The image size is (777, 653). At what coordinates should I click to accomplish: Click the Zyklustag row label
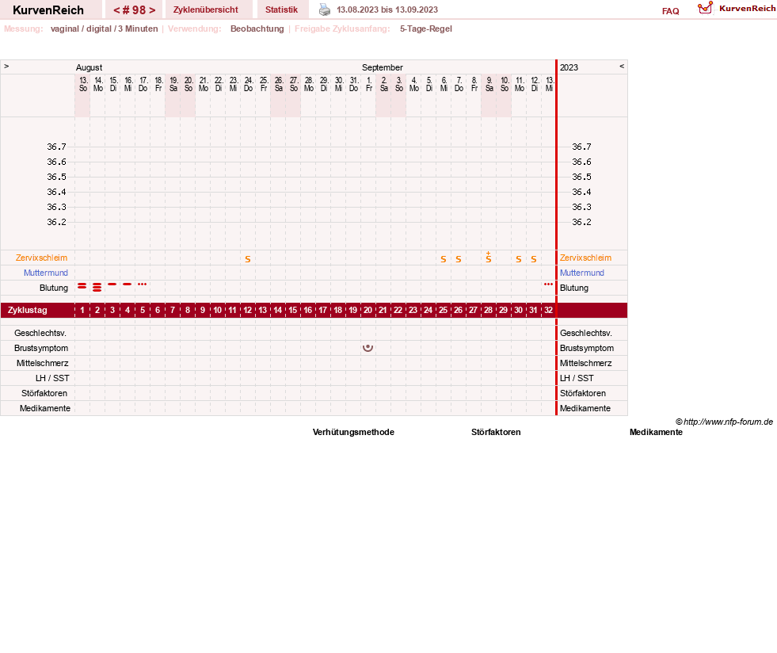28,311
